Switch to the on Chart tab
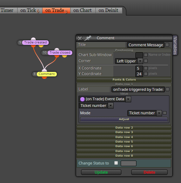 point(83,11)
